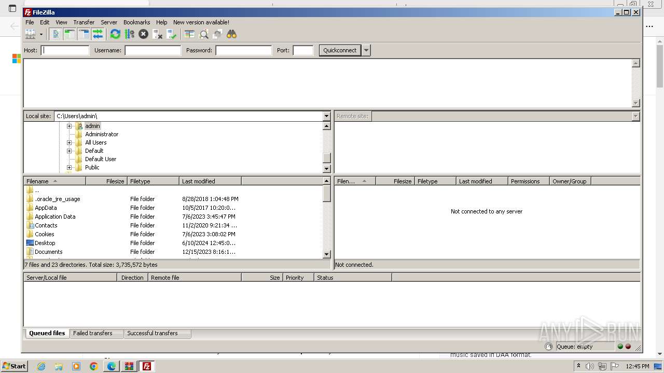Focus the Password input field
This screenshot has width=664, height=373.
[x=243, y=50]
